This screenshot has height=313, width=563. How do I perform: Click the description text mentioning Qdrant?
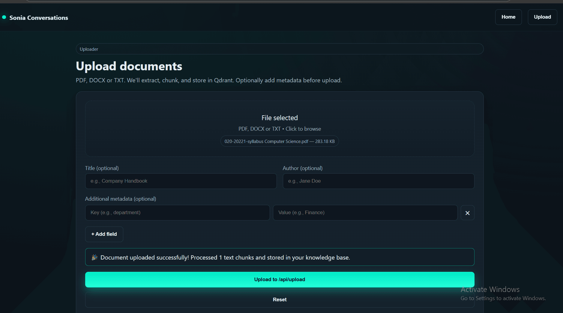[209, 81]
